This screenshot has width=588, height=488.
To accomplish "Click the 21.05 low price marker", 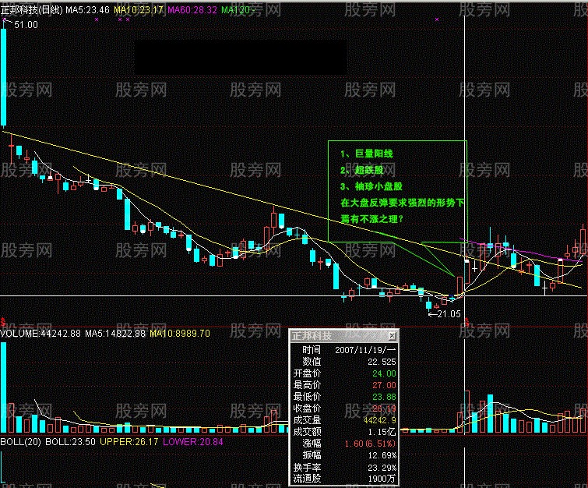I will tap(449, 314).
